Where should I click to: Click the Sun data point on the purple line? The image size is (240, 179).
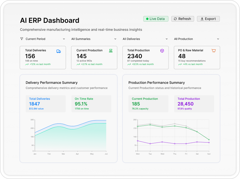tap(209, 143)
